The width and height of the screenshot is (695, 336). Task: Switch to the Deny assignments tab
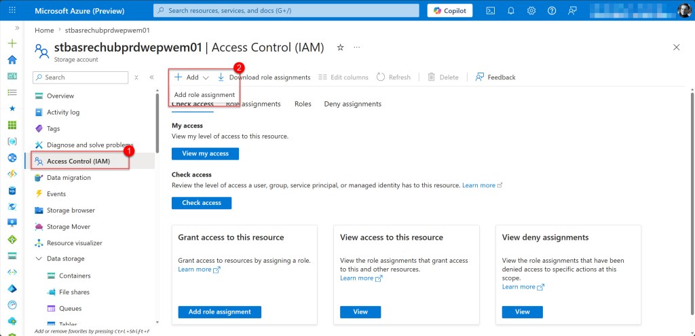pyautogui.click(x=352, y=104)
